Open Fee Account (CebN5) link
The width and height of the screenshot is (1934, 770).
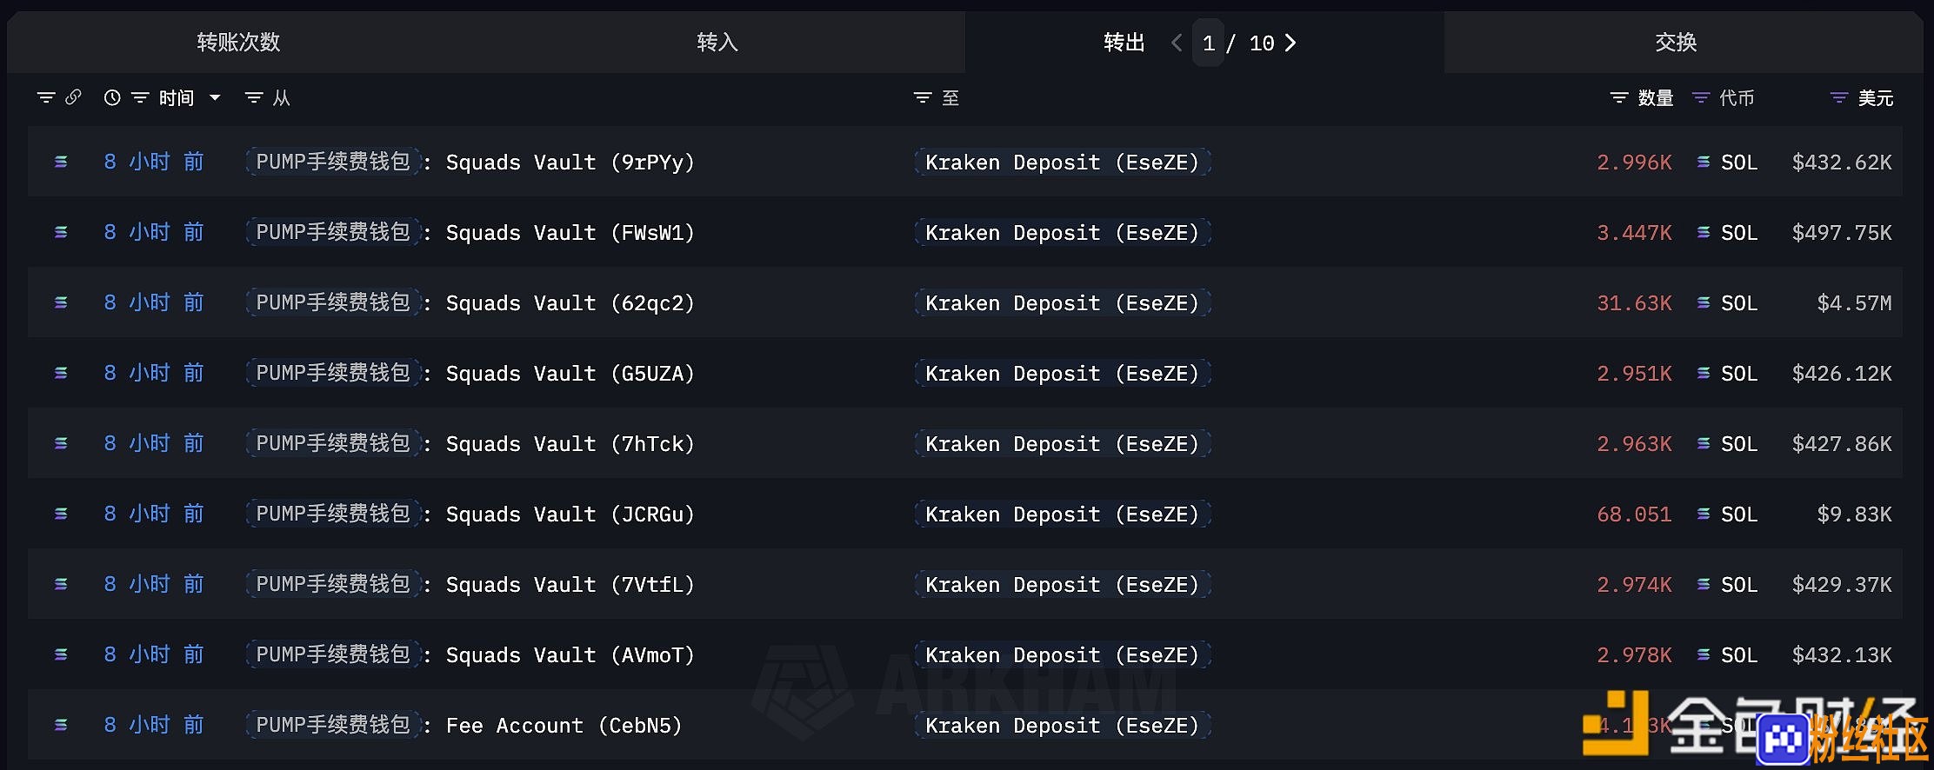(564, 725)
